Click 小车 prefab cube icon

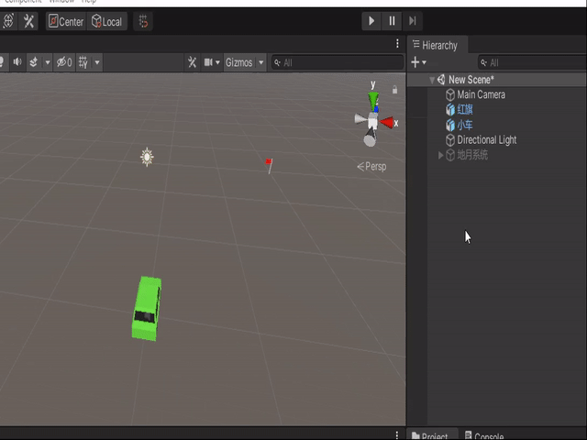450,125
